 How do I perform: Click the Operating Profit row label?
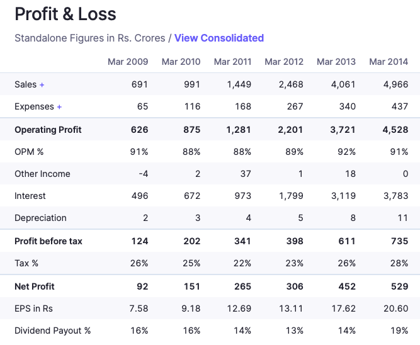pos(48,130)
